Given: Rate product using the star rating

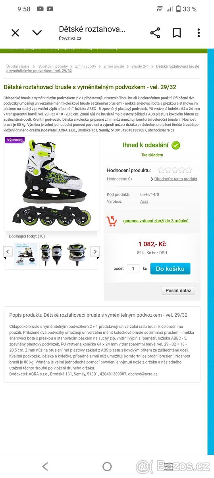Looking at the screenshot, I should click(x=175, y=170).
